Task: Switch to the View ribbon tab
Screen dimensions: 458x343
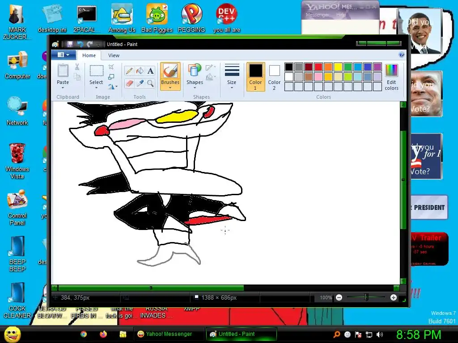Action: [114, 55]
